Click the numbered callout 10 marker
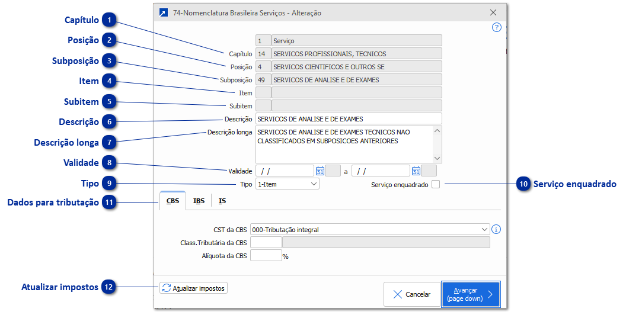The height and width of the screenshot is (318, 626). click(x=523, y=184)
